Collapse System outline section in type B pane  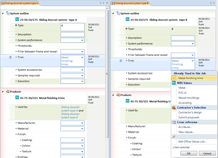tap(113, 14)
